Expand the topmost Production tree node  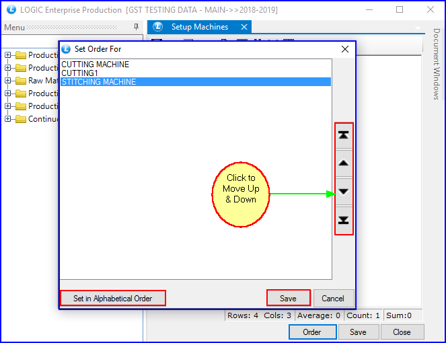8,55
